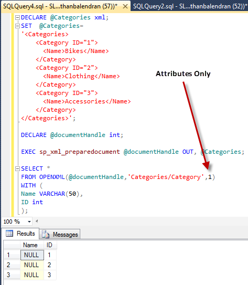Click the upper-left blank corner cell of results grid

(12, 245)
